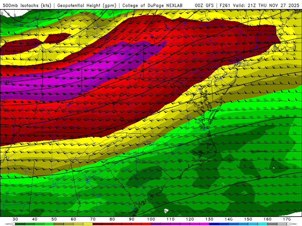Click the '120' legend value

pos(190,219)
